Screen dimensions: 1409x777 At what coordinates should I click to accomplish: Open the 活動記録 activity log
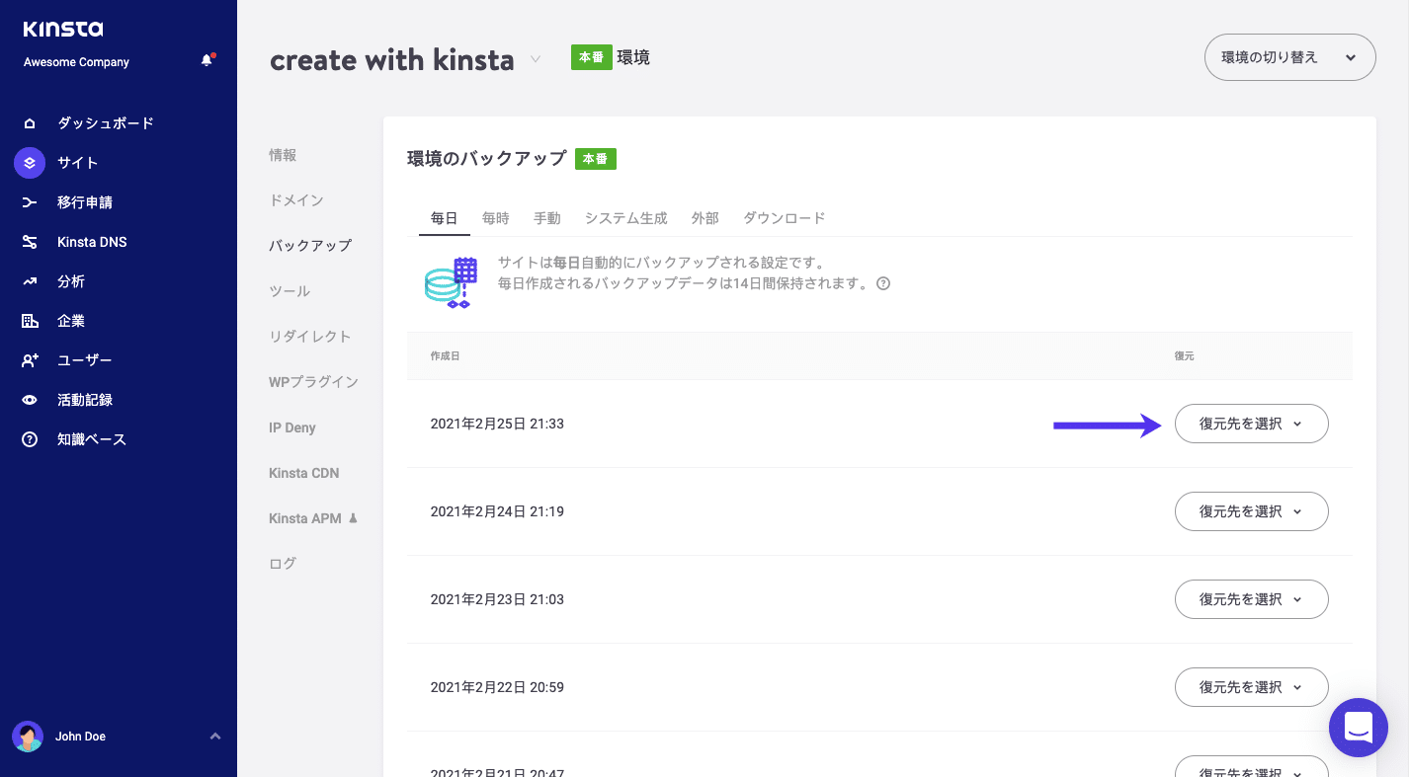pyautogui.click(x=29, y=399)
